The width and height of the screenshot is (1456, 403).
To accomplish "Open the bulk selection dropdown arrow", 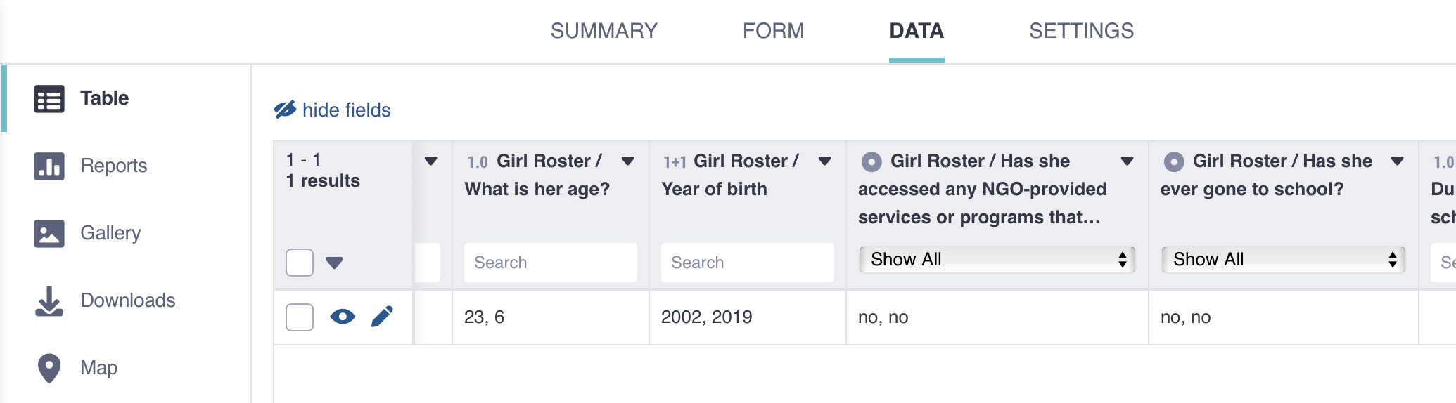I will (335, 263).
